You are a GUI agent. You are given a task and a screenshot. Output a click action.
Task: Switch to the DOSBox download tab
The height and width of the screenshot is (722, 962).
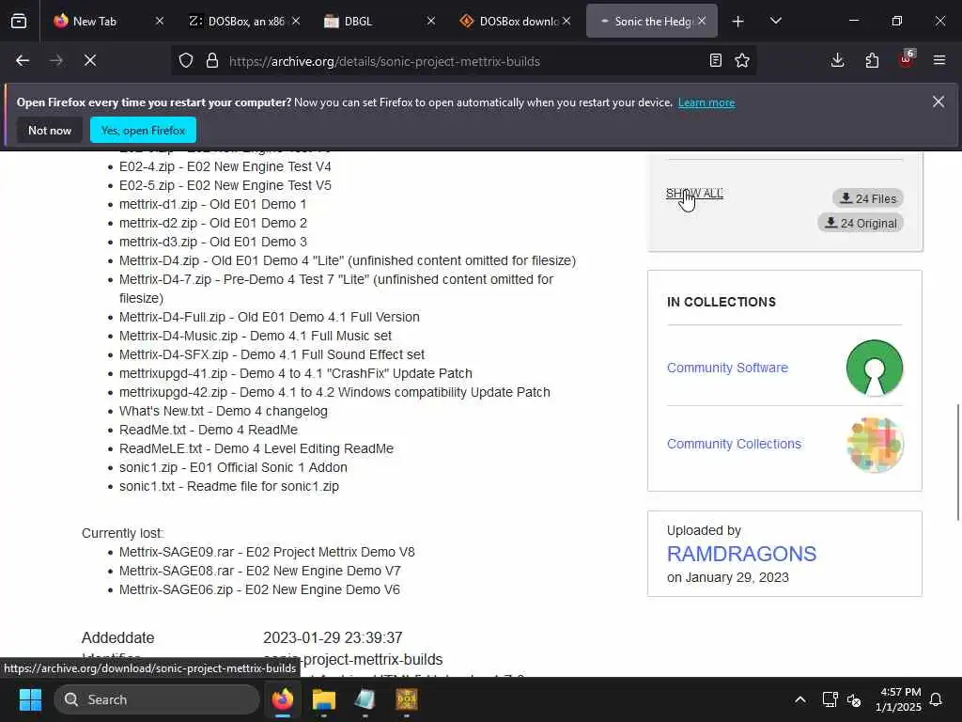(x=509, y=22)
